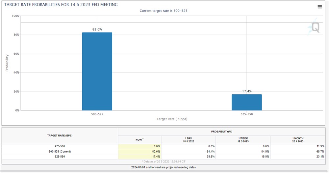Click the 1 MONTH 20 4 2023 column header
Screen dimensions: 329x173
tap(297, 140)
